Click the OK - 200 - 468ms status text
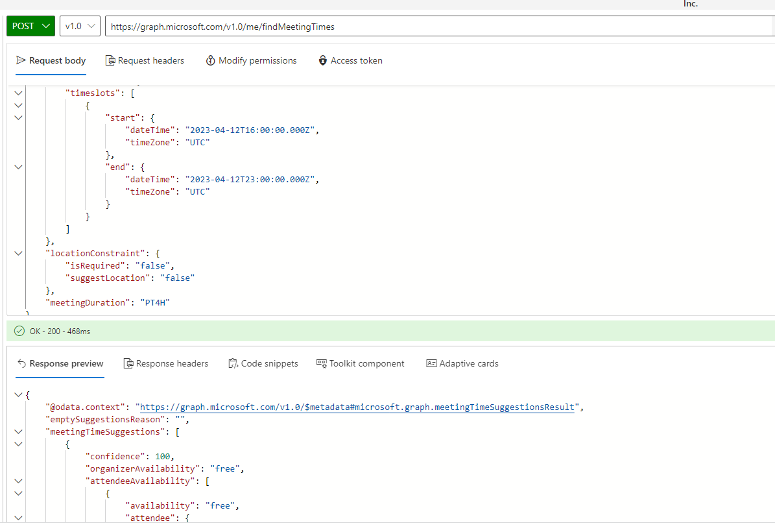 60,331
